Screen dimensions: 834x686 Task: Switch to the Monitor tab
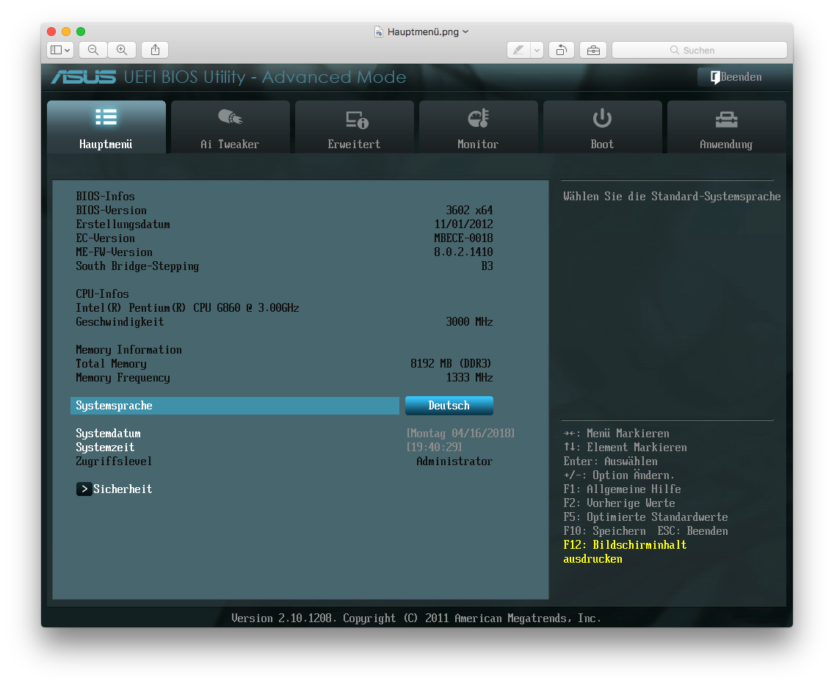point(478,127)
